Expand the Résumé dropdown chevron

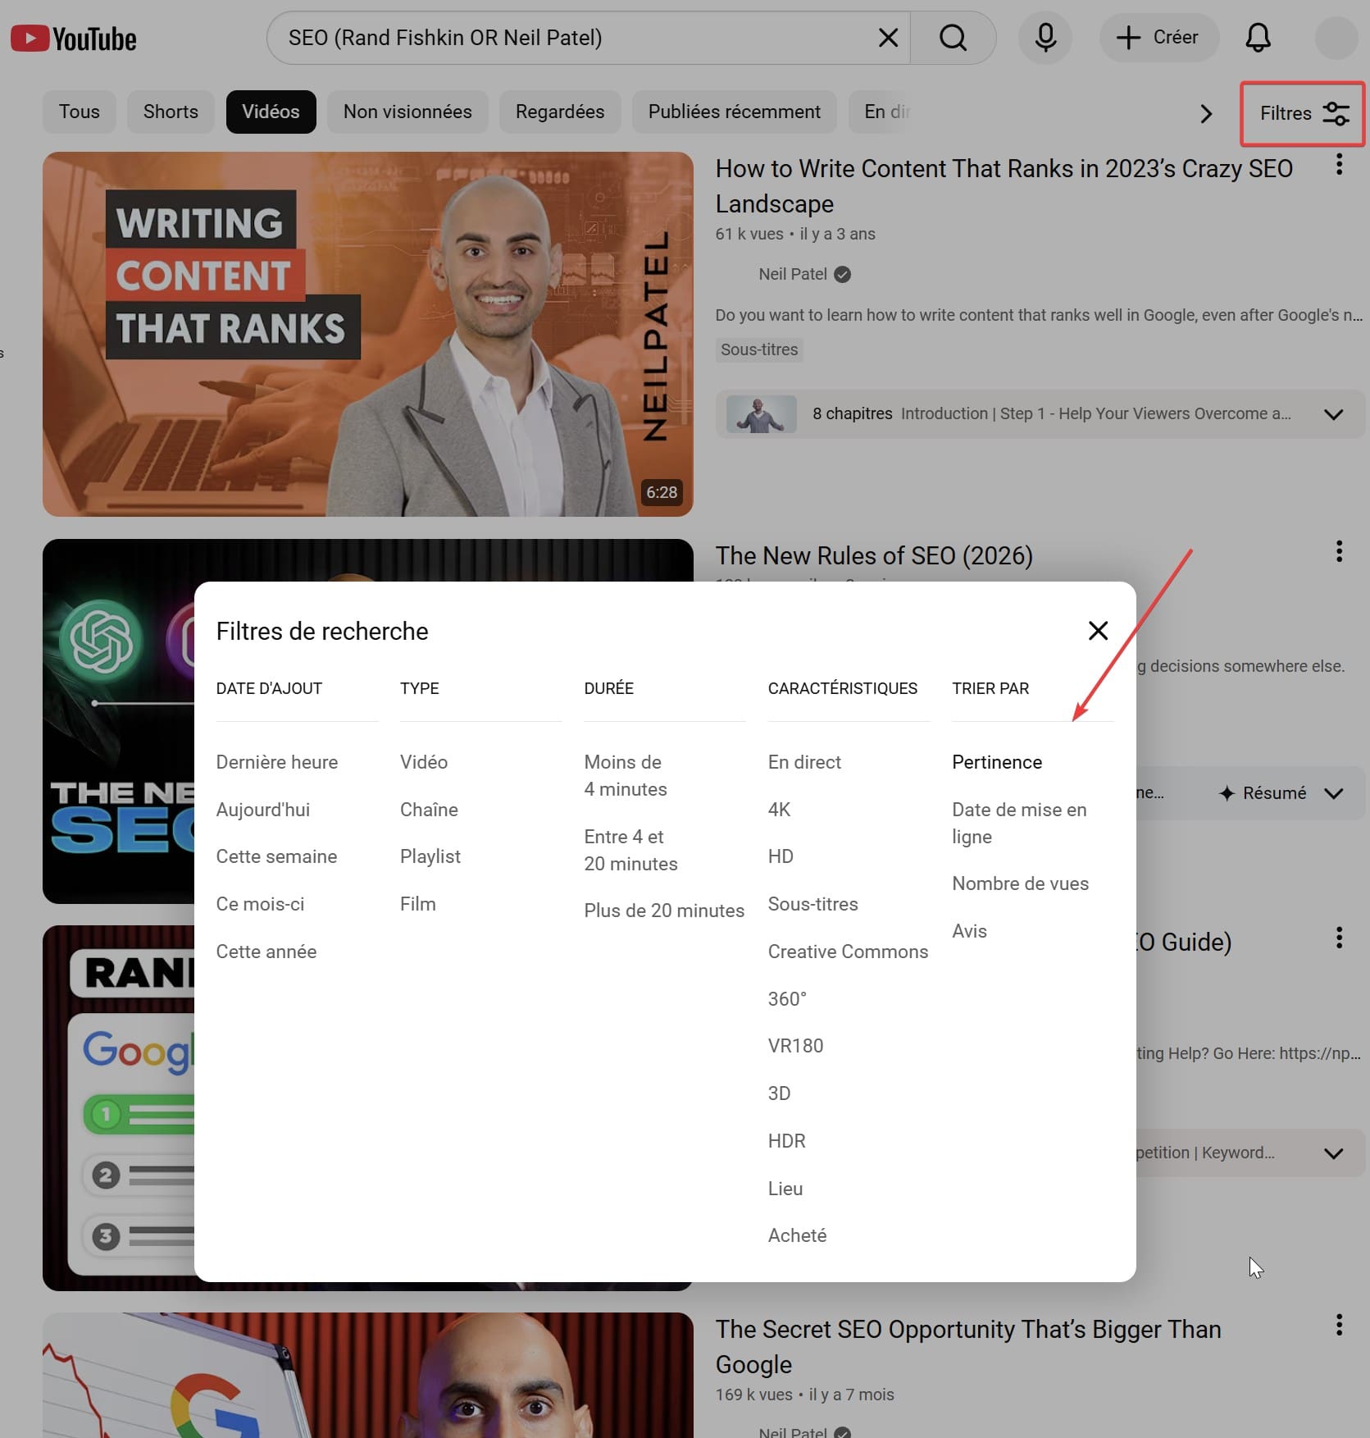pos(1333,793)
